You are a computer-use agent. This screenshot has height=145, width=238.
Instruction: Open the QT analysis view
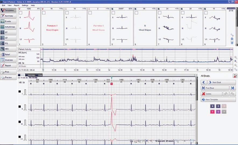pyautogui.click(x=8, y=38)
